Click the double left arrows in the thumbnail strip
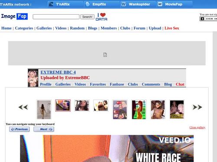Viewport: 217px width, 162px height. 23,107
